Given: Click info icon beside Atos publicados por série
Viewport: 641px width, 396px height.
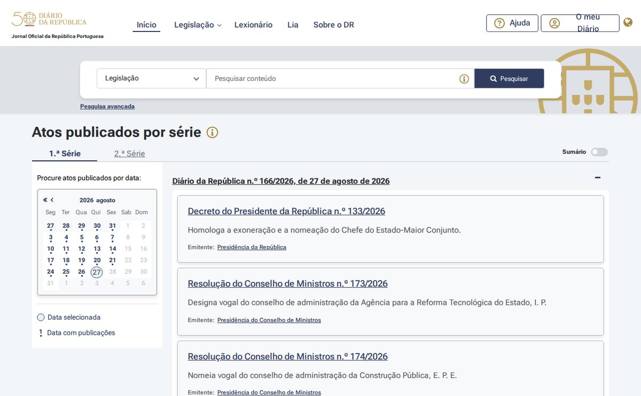Looking at the screenshot, I should pyautogui.click(x=213, y=133).
